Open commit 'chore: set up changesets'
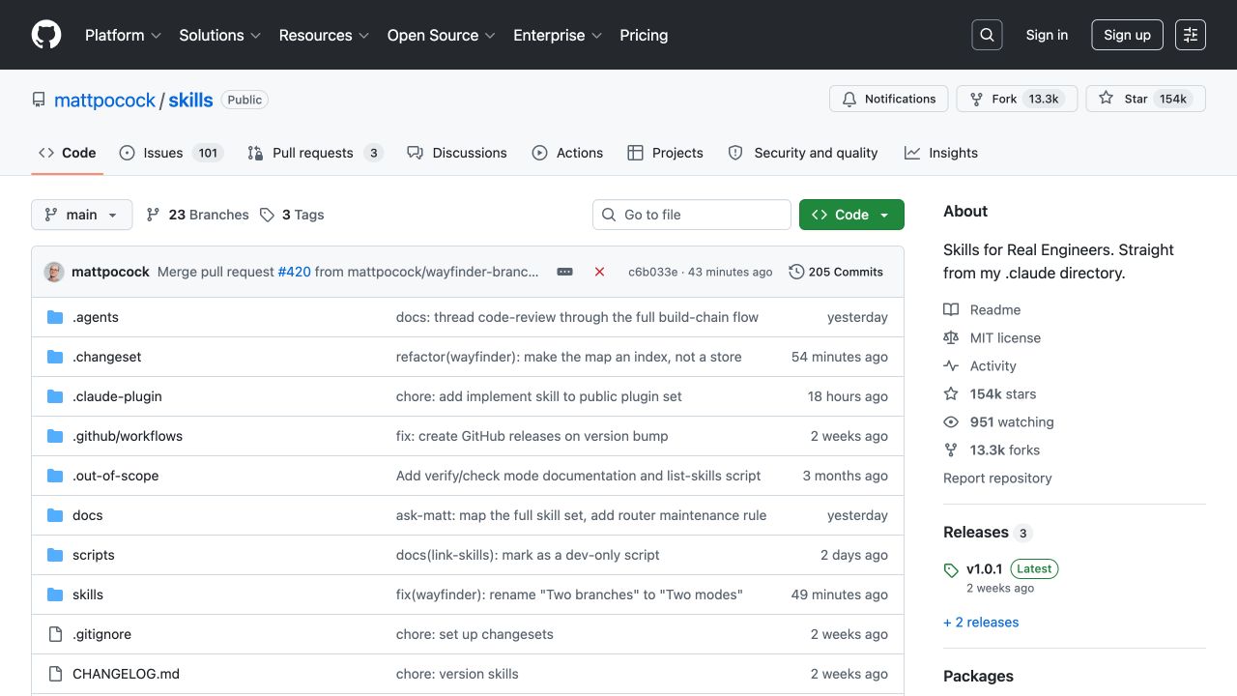1237x696 pixels. pos(475,634)
